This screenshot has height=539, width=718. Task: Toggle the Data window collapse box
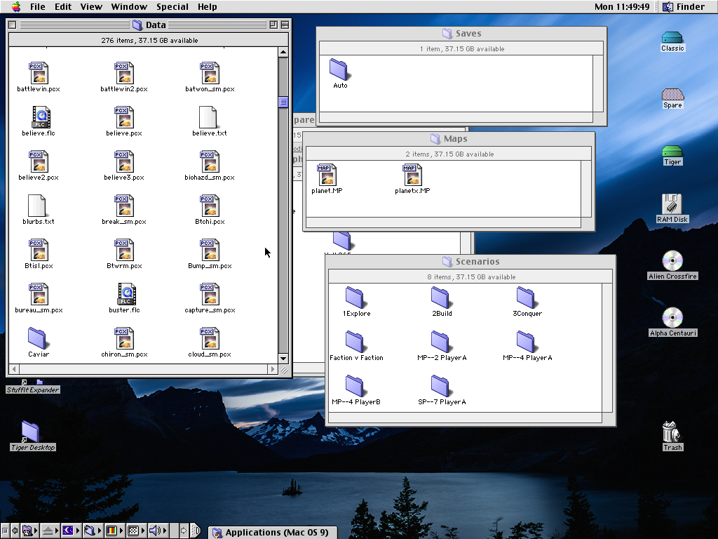coord(285,25)
